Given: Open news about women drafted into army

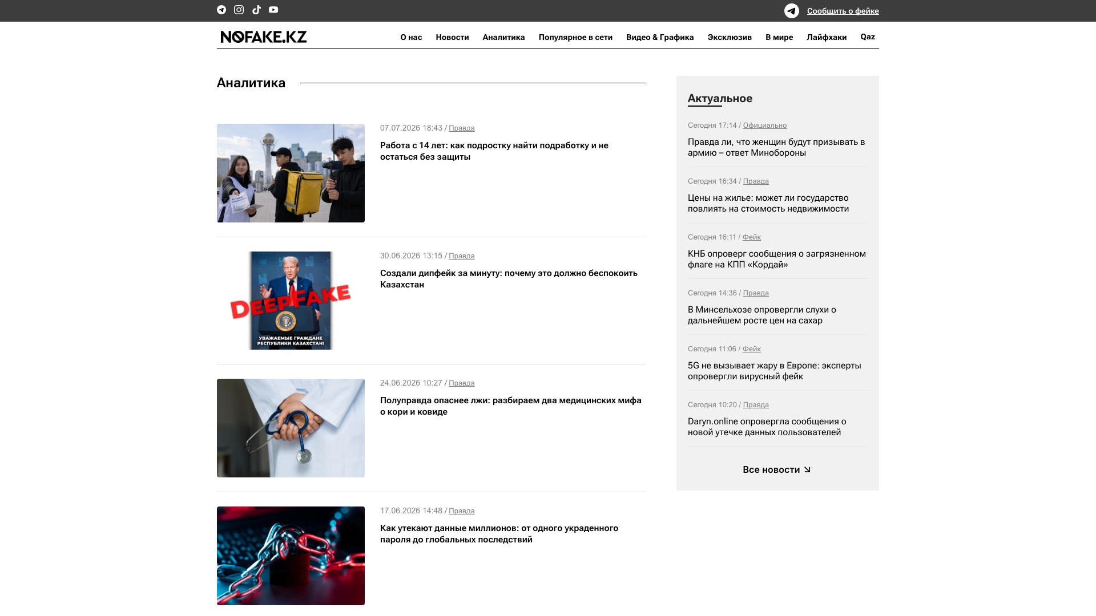Looking at the screenshot, I should pyautogui.click(x=776, y=147).
